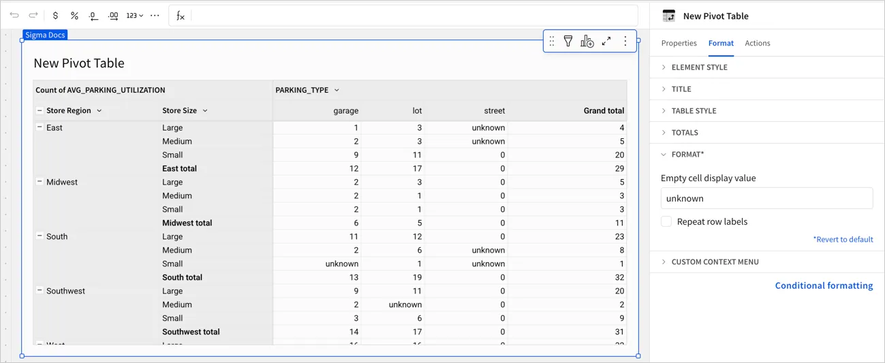Click the Revert to default link
Screen dimensions: 885x363
pyautogui.click(x=843, y=240)
